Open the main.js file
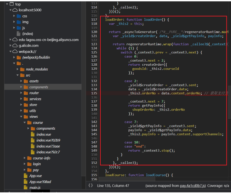Image resolution: width=231 pixels, height=193 pixels. pos(35,188)
